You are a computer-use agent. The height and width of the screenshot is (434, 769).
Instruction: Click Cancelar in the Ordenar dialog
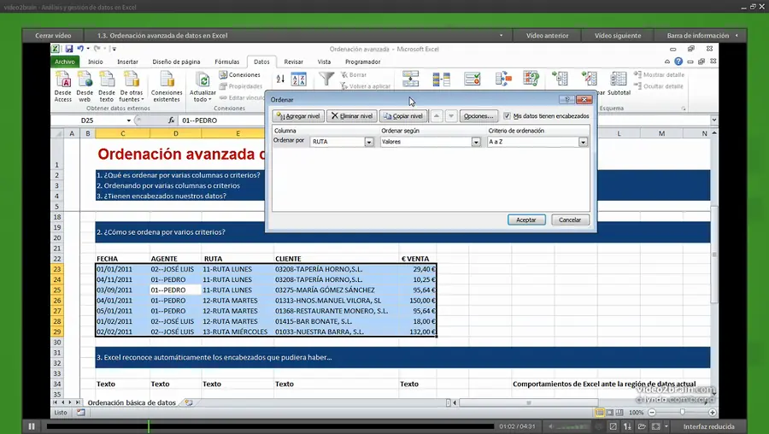pyautogui.click(x=570, y=220)
